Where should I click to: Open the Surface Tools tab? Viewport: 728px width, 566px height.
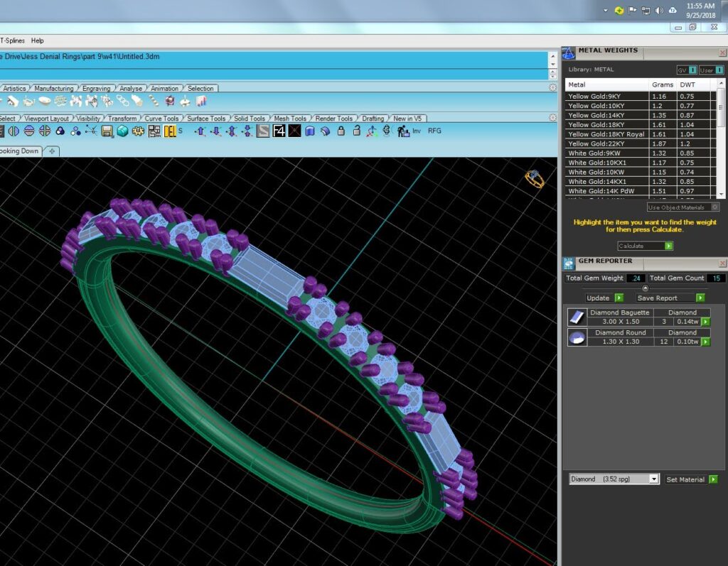(206, 119)
